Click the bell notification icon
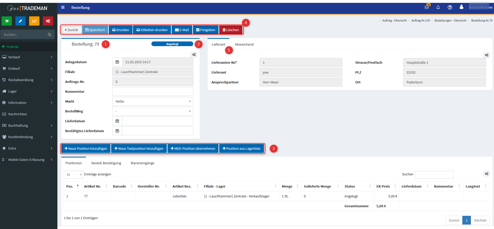 click(438, 7)
